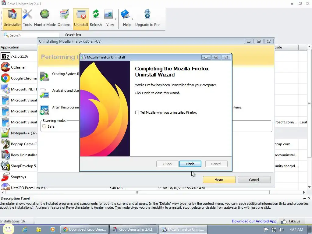This screenshot has height=234, width=312.
Task: Click the 4:32 AM clock
Action: pos(296,230)
